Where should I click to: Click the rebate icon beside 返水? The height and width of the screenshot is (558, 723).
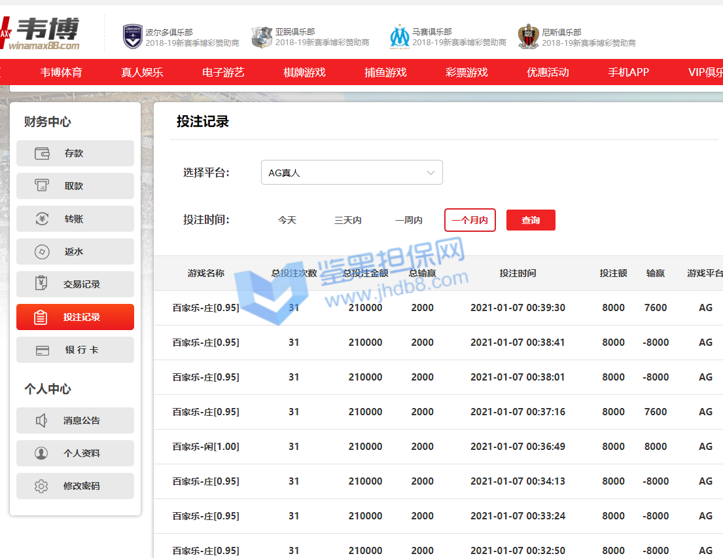click(x=42, y=251)
